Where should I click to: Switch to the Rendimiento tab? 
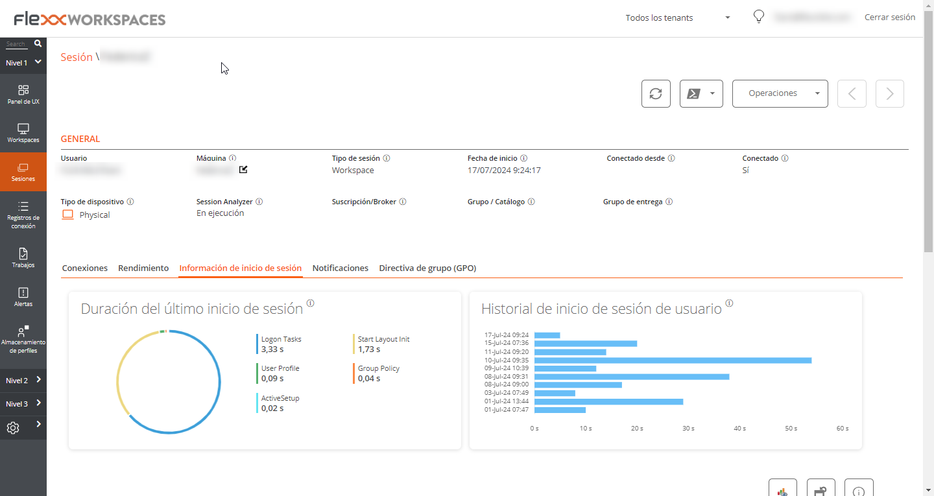[x=143, y=268]
